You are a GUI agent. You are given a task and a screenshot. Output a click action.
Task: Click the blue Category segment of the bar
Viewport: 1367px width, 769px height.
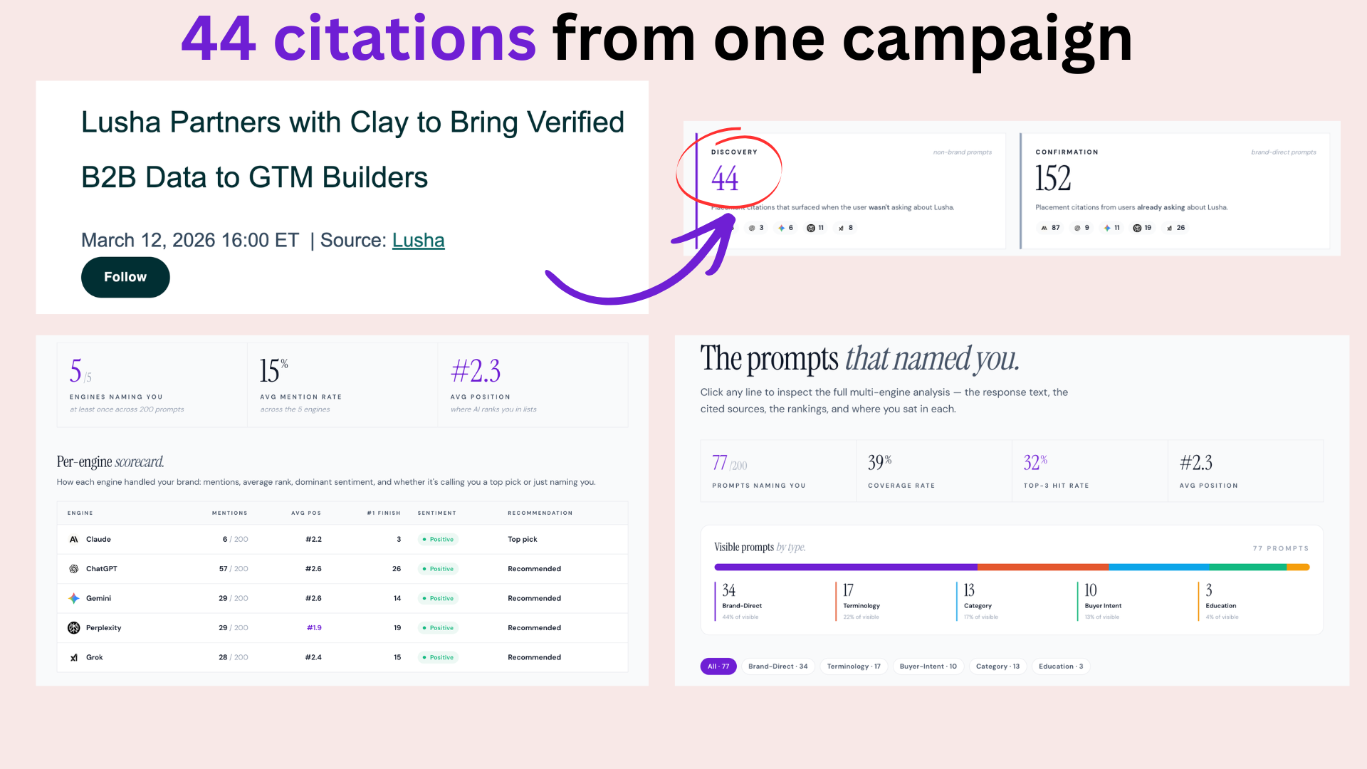click(x=1159, y=567)
